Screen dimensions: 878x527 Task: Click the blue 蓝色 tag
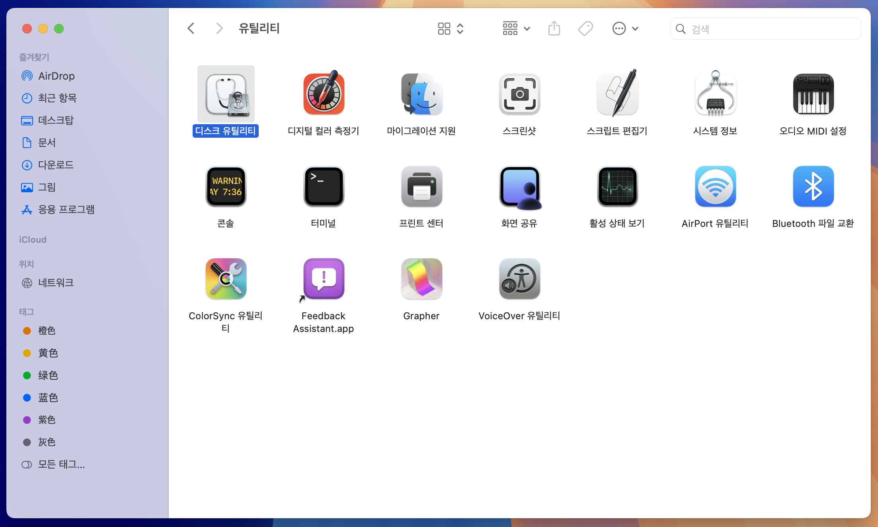pos(48,398)
